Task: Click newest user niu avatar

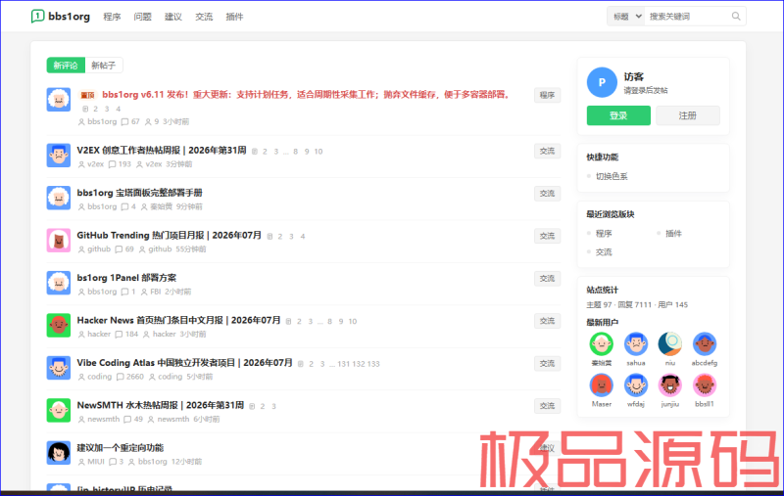Action: [670, 343]
